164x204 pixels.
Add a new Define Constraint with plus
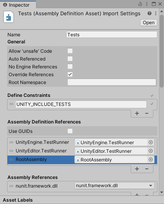(x=137, y=113)
